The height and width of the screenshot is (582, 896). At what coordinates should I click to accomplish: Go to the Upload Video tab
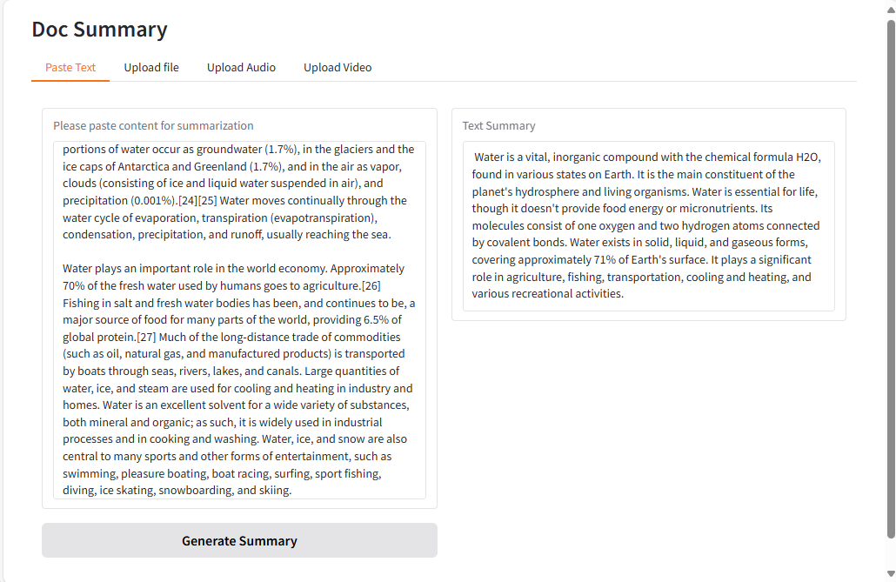tap(338, 68)
